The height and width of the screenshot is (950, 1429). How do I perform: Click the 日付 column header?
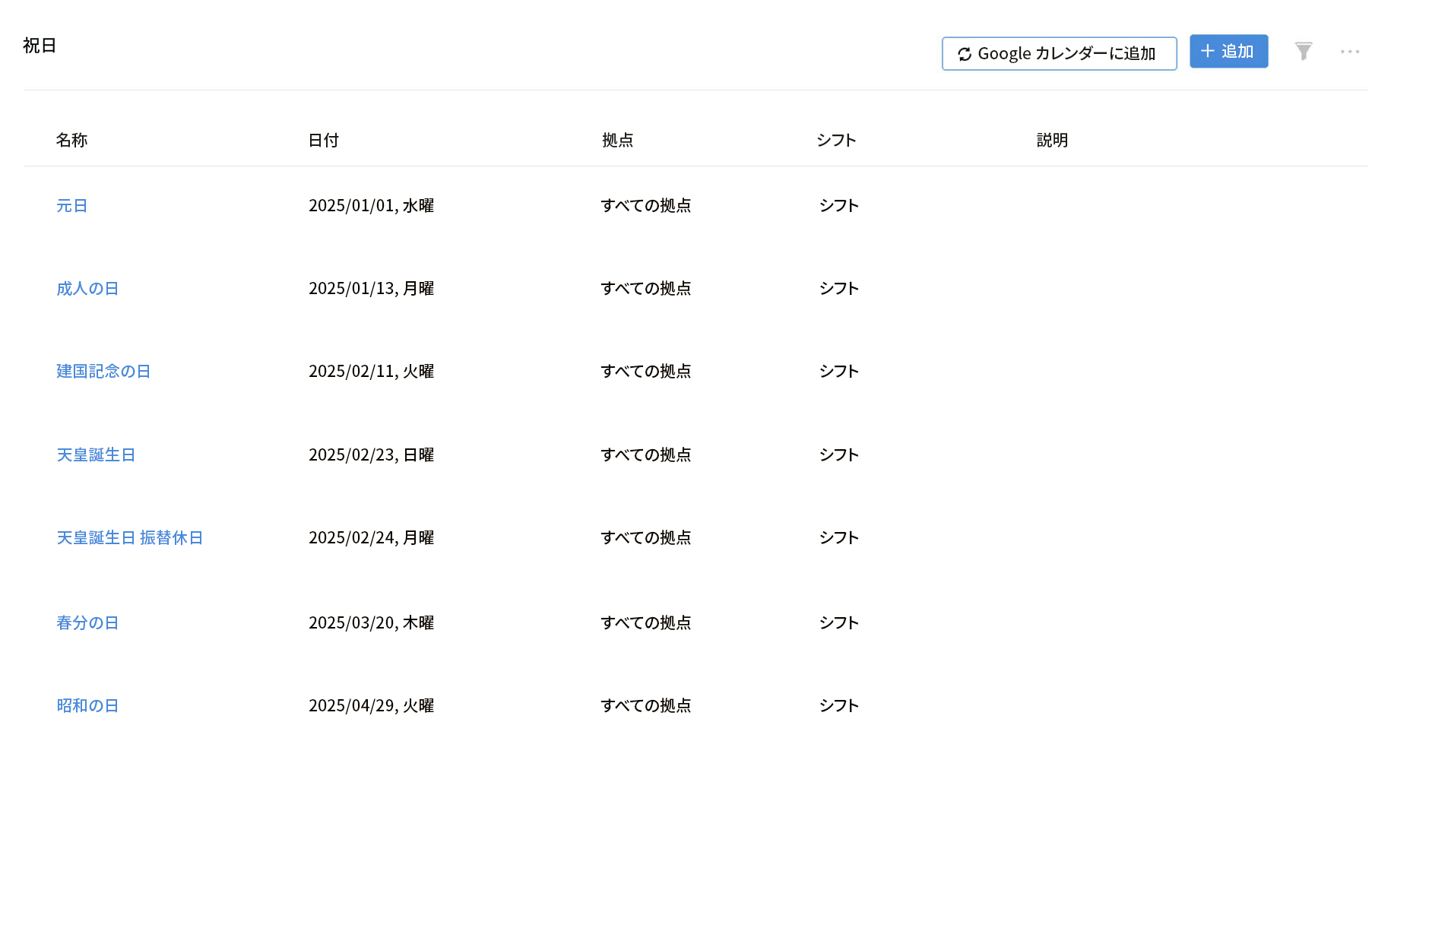pyautogui.click(x=324, y=140)
